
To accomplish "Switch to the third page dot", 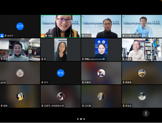I will click(84, 119).
